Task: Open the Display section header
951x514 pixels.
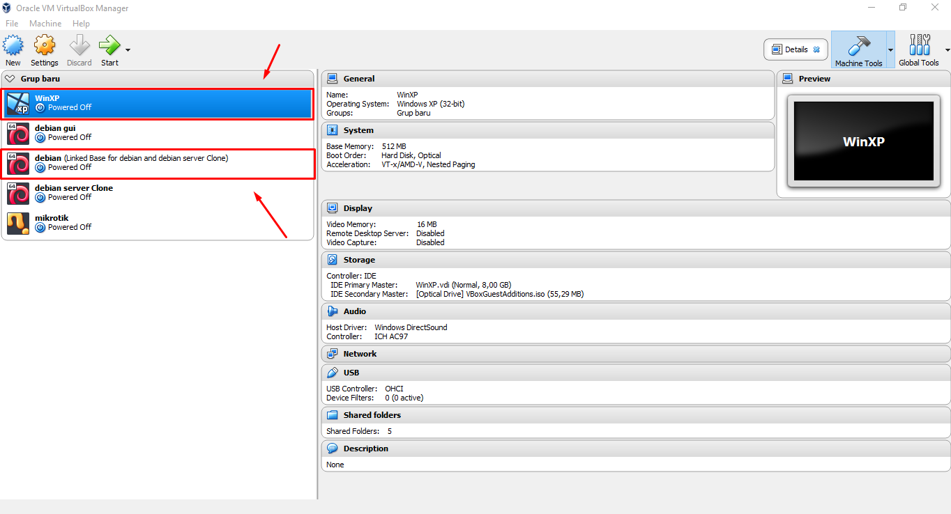Action: click(x=636, y=208)
